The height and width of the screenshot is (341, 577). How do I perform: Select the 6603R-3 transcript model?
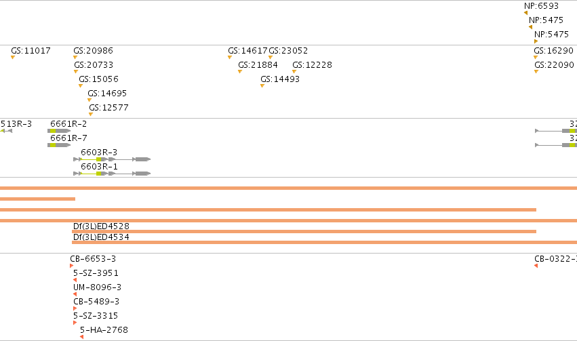pos(112,159)
